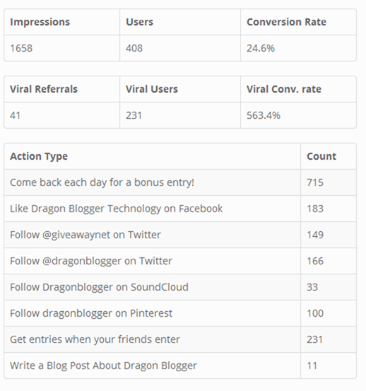Click the Action Type column header
Image resolution: width=366 pixels, height=391 pixels.
[x=39, y=156]
